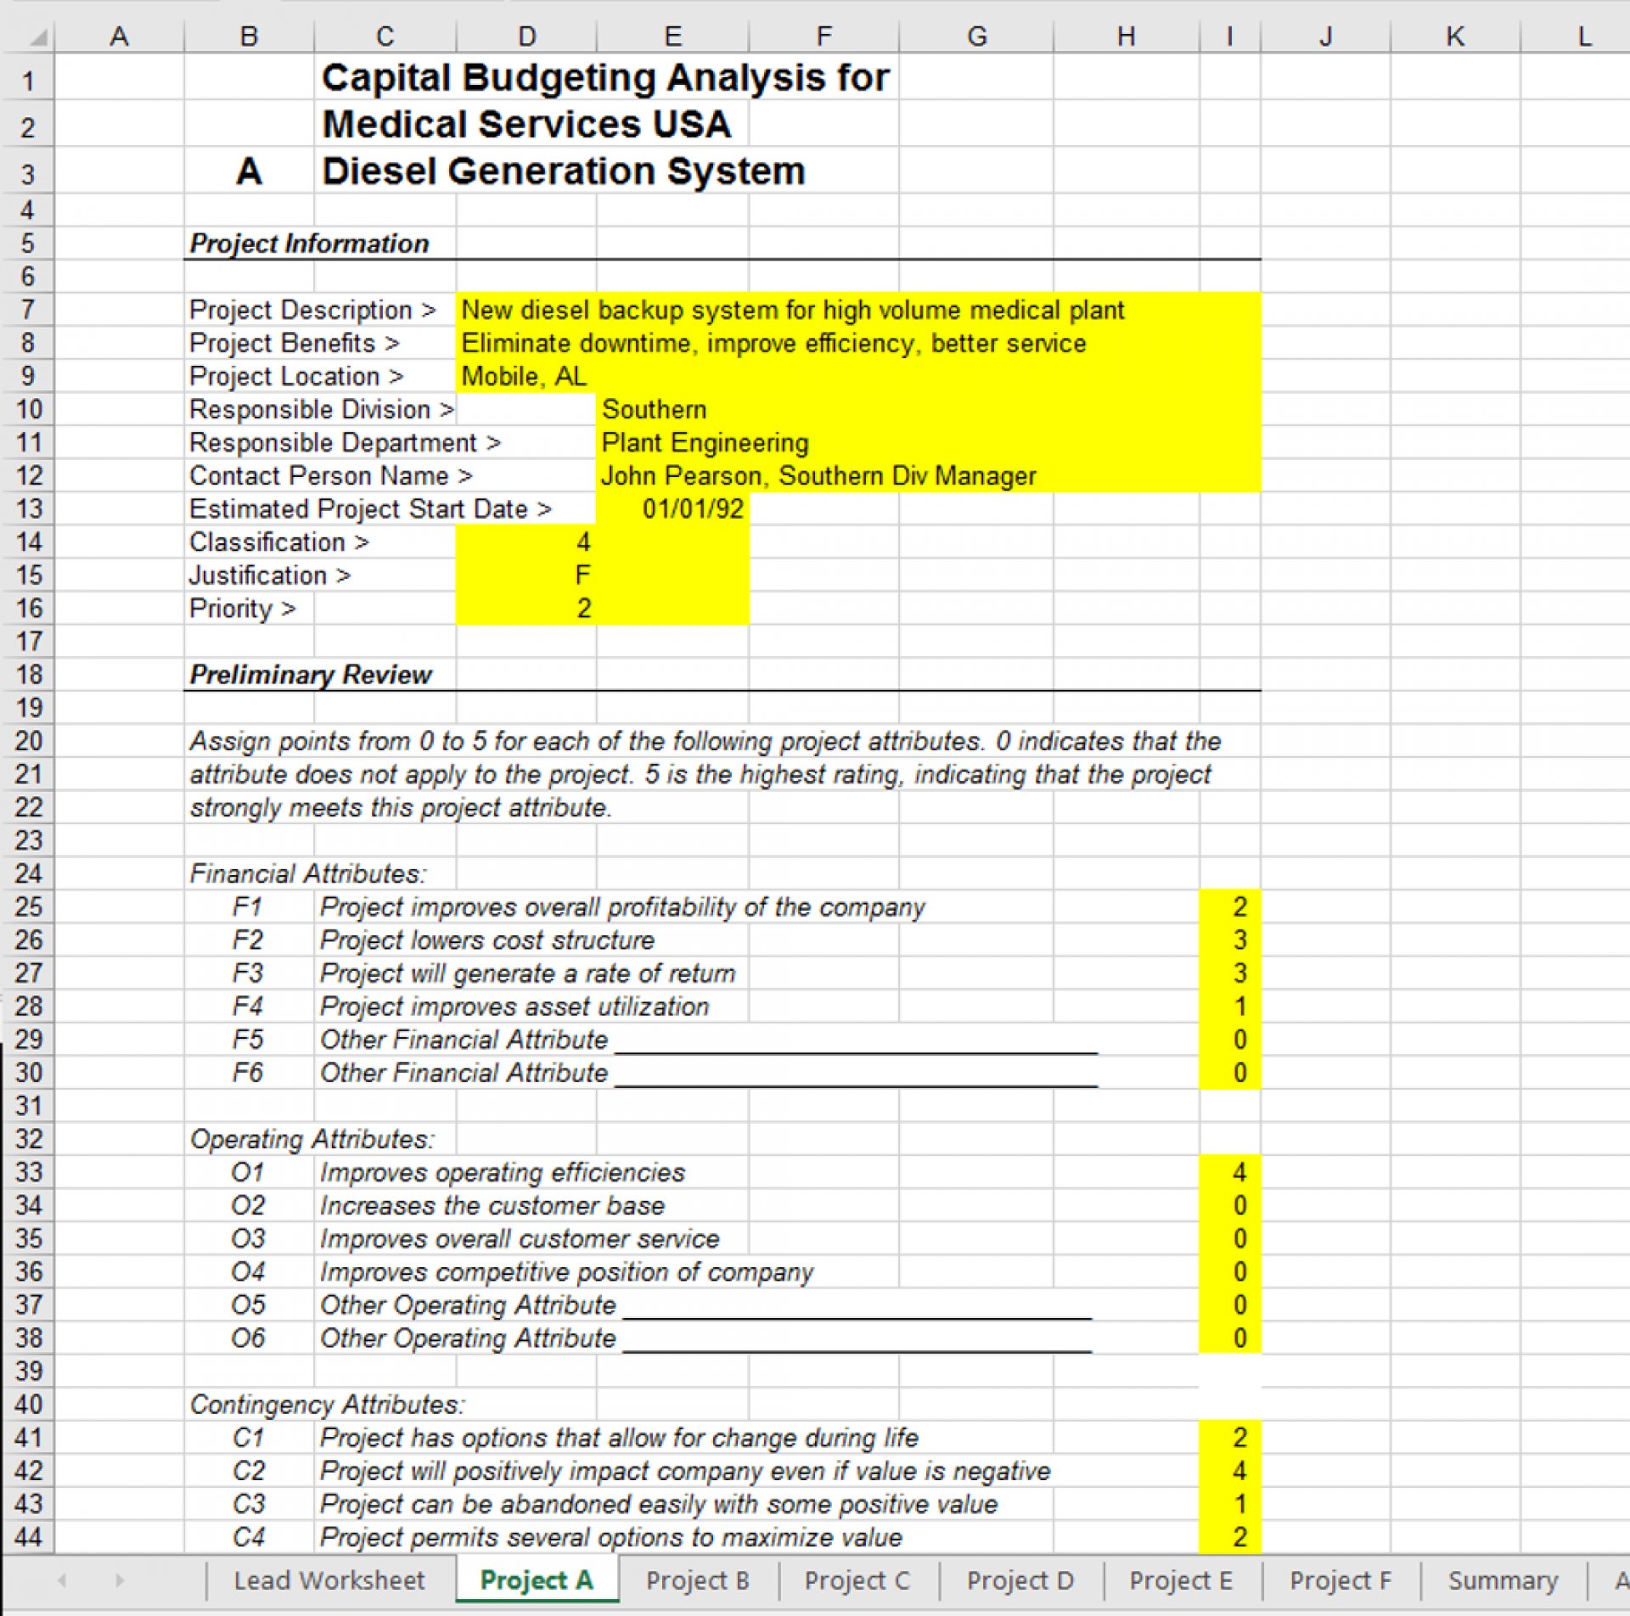Open the Summary sheet tab

(x=1504, y=1580)
